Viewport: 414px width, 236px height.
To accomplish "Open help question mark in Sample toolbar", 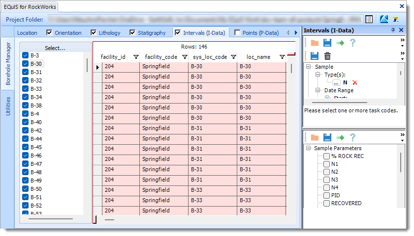I will (x=352, y=43).
